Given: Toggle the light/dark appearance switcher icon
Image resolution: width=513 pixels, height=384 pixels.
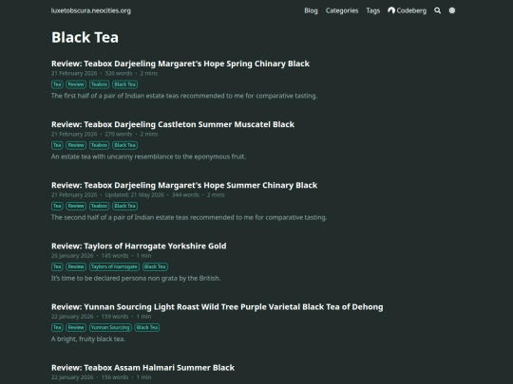Looking at the screenshot, I should [x=452, y=10].
